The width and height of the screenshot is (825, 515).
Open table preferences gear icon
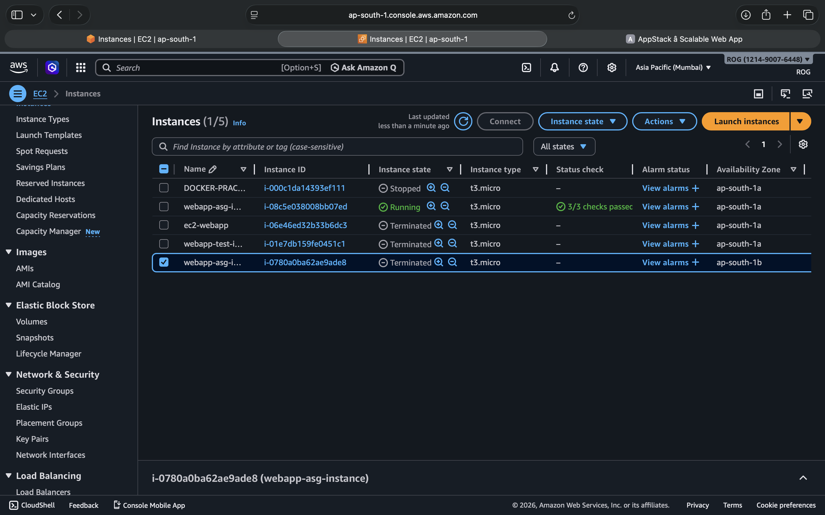pos(803,144)
